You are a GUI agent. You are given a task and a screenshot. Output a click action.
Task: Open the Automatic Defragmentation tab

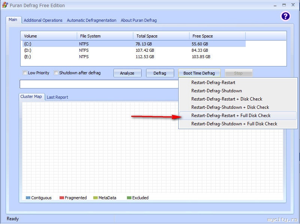click(x=91, y=20)
